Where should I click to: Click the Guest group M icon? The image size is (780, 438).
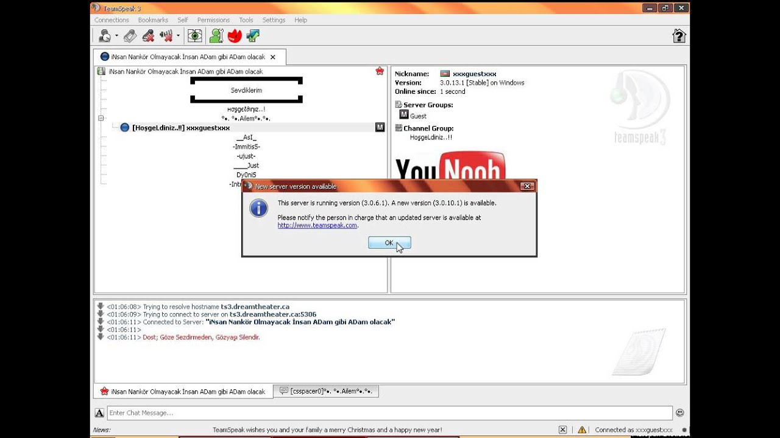pyautogui.click(x=403, y=114)
